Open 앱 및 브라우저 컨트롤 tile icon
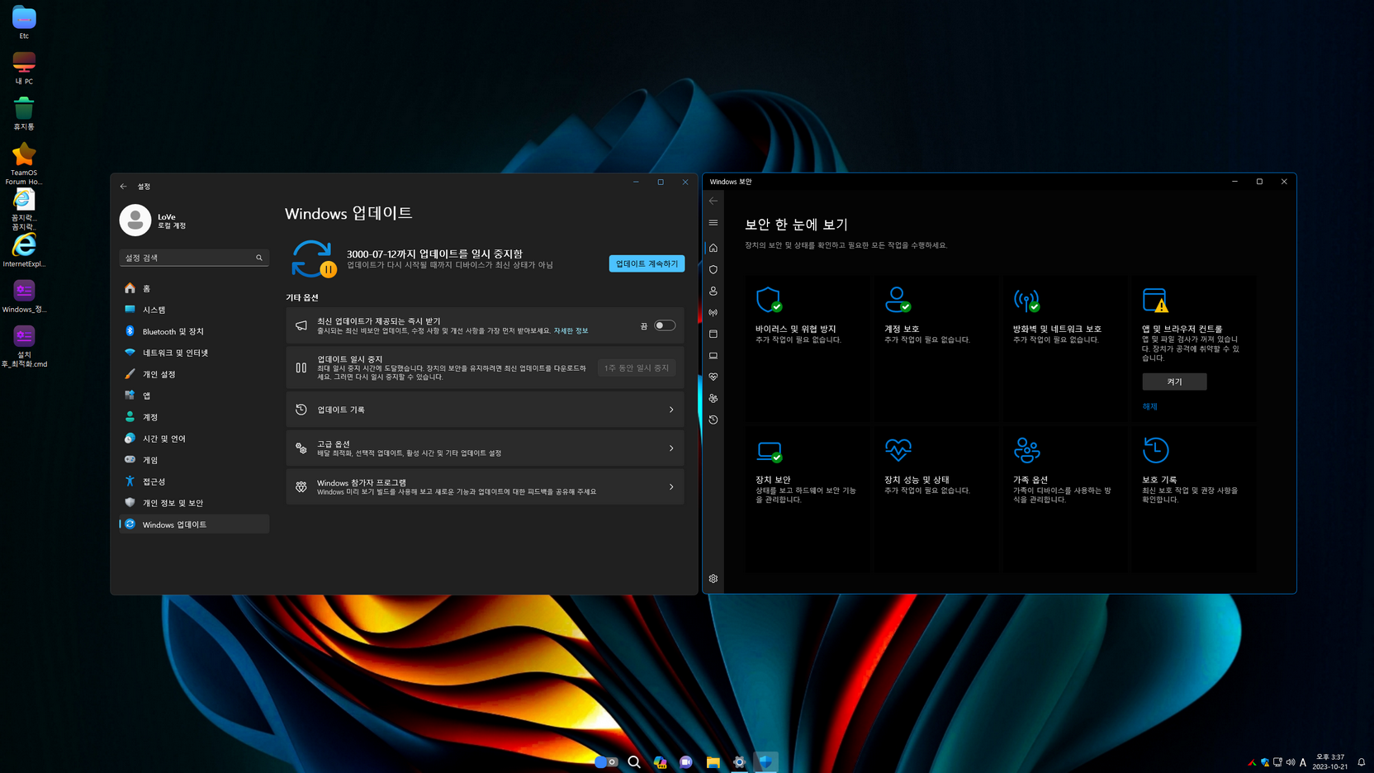Viewport: 1374px width, 773px height. tap(1156, 301)
